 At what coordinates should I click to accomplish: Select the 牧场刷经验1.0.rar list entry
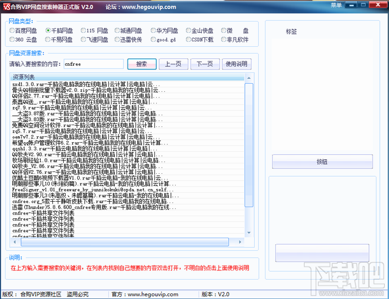tap(127, 160)
